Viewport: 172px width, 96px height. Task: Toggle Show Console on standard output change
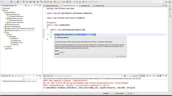click(141, 76)
